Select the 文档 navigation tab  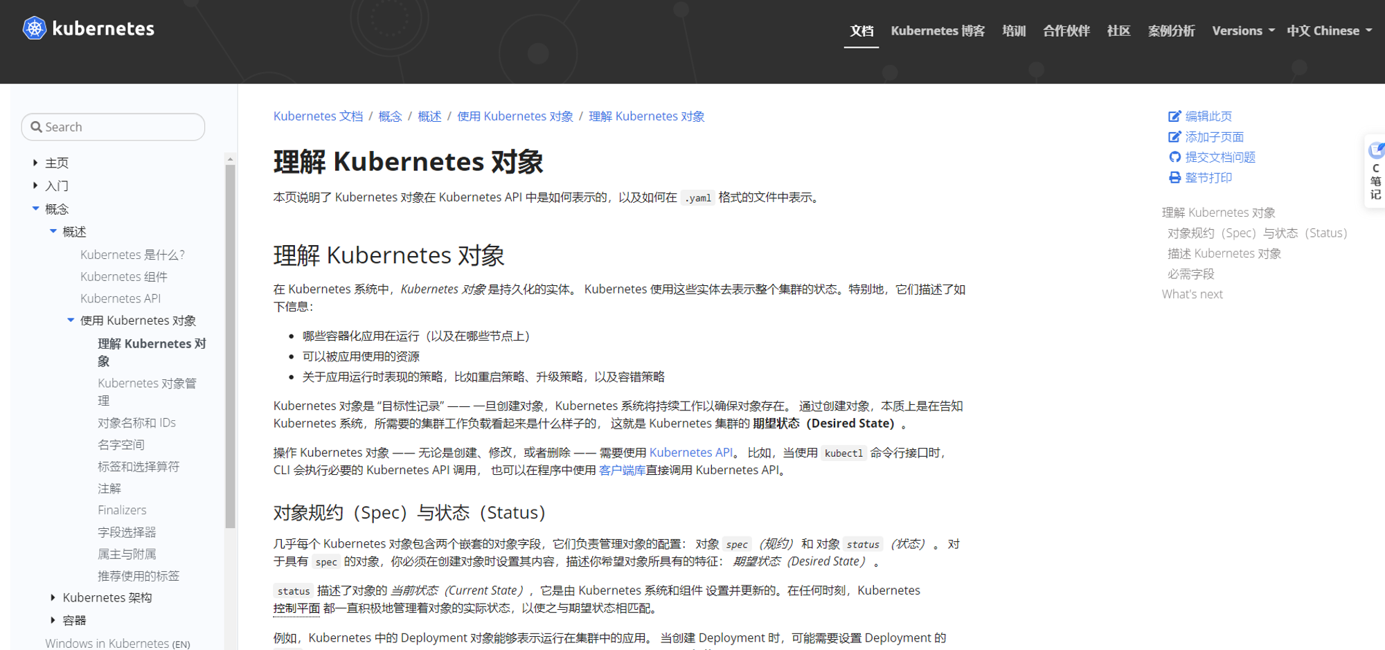(x=861, y=30)
